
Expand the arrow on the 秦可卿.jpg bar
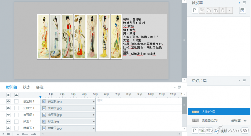(94, 115)
